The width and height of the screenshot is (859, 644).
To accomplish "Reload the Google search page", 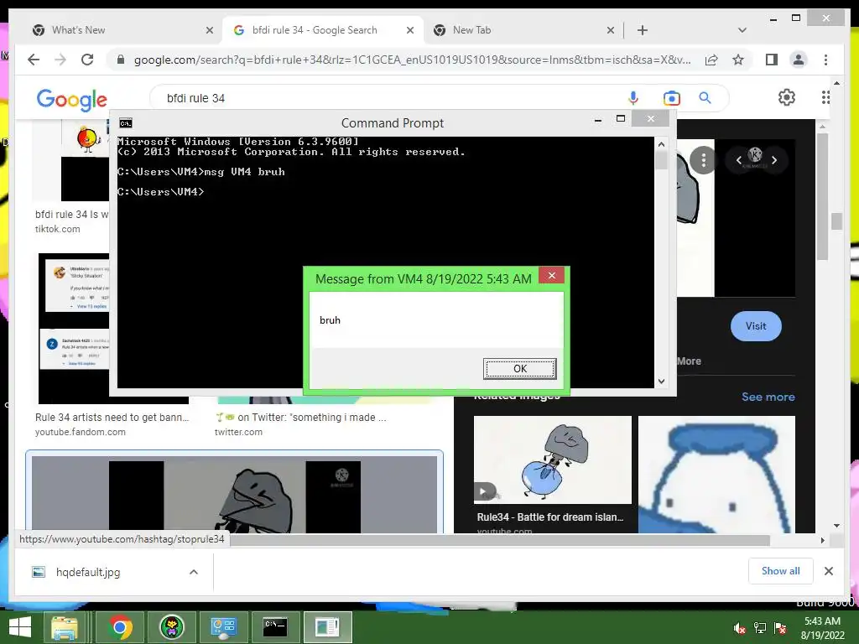I will [x=87, y=60].
